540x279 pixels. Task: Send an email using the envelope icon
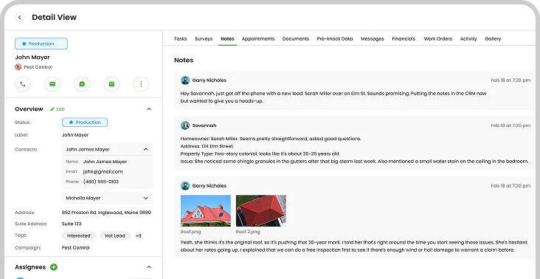[x=52, y=84]
